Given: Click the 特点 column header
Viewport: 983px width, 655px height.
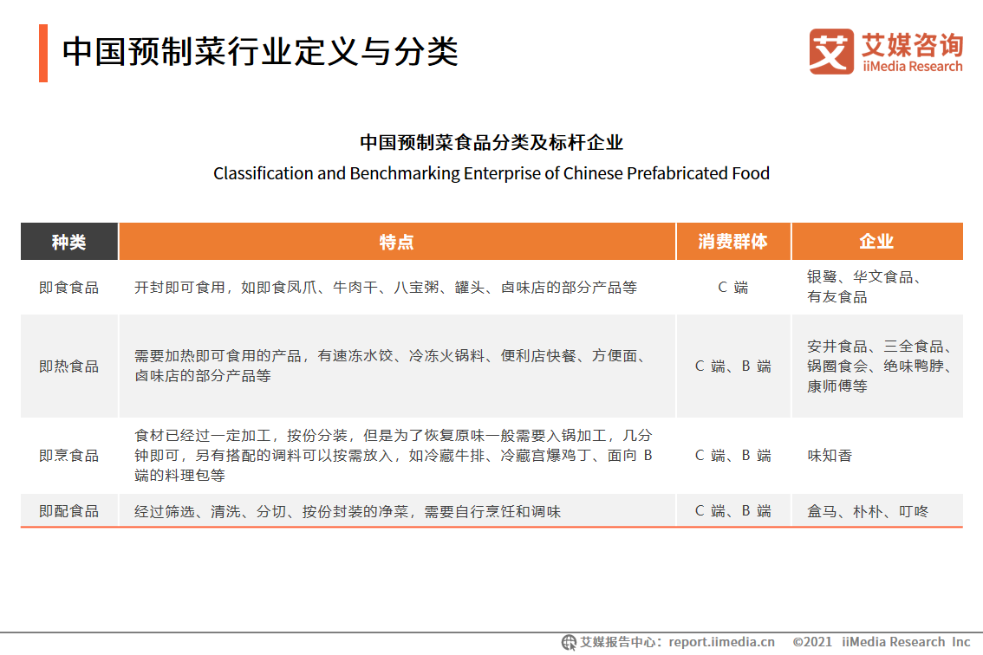Looking at the screenshot, I should coord(397,242).
